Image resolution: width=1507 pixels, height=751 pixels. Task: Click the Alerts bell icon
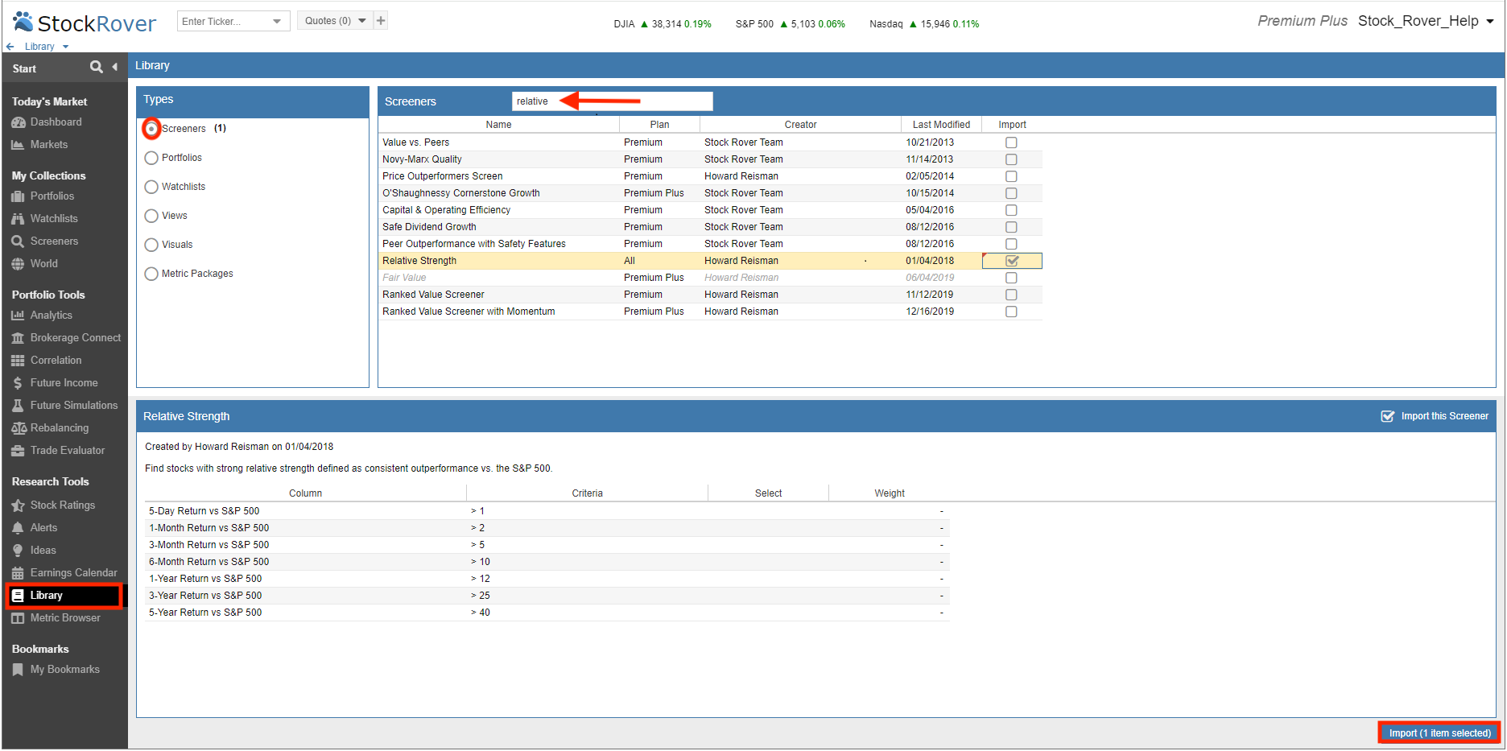coord(19,528)
